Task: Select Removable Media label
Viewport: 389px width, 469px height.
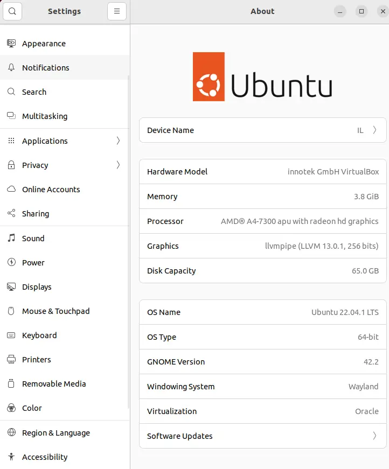Action: point(54,384)
